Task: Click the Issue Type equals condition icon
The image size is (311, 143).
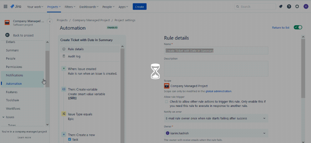Action: [x=64, y=114]
